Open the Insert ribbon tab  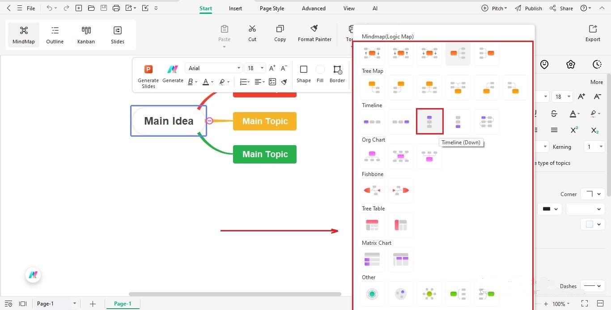(235, 8)
